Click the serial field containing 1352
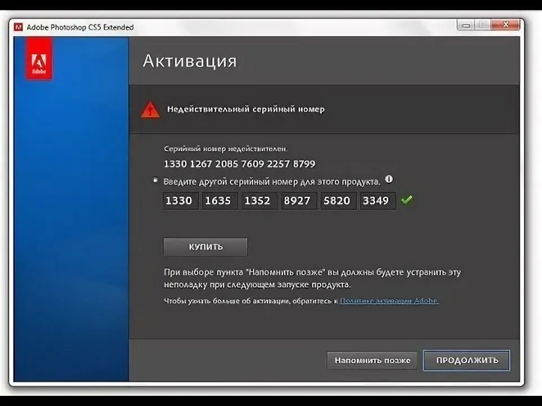542x406 pixels. pyautogui.click(x=259, y=201)
